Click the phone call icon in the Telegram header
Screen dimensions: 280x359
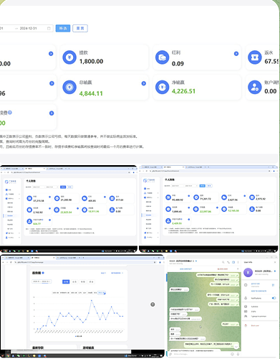click(228, 262)
